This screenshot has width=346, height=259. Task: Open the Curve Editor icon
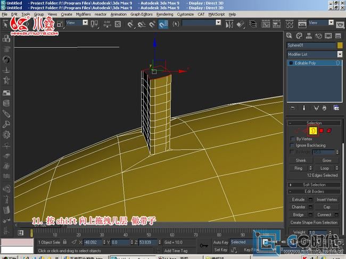(266, 24)
